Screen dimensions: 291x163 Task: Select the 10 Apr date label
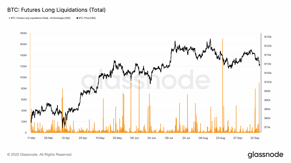pyautogui.click(x=66, y=138)
